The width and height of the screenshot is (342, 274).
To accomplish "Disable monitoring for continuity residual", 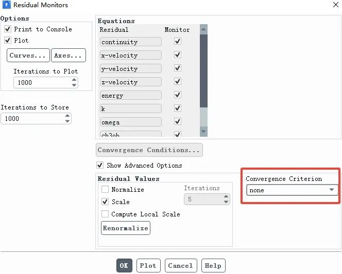I will 177,42.
